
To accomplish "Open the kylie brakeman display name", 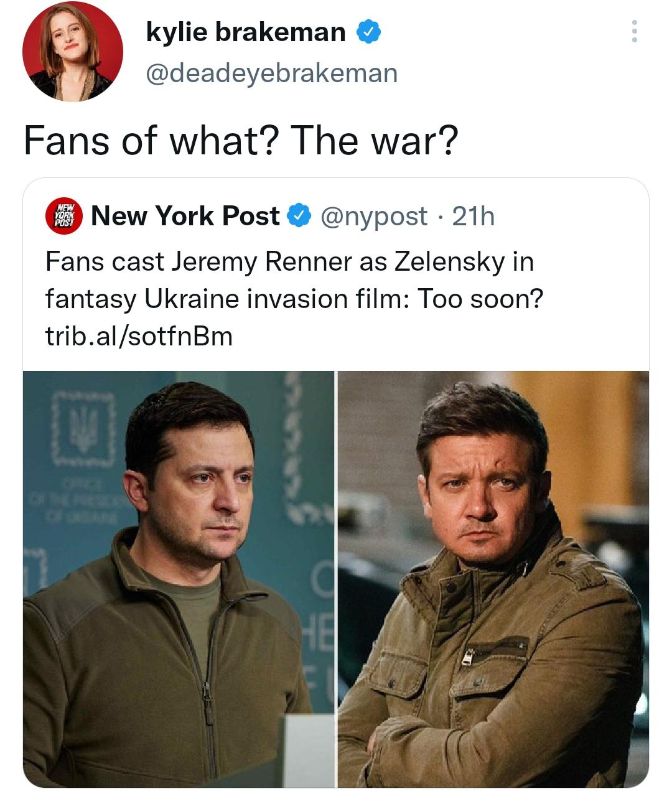I will [x=246, y=32].
